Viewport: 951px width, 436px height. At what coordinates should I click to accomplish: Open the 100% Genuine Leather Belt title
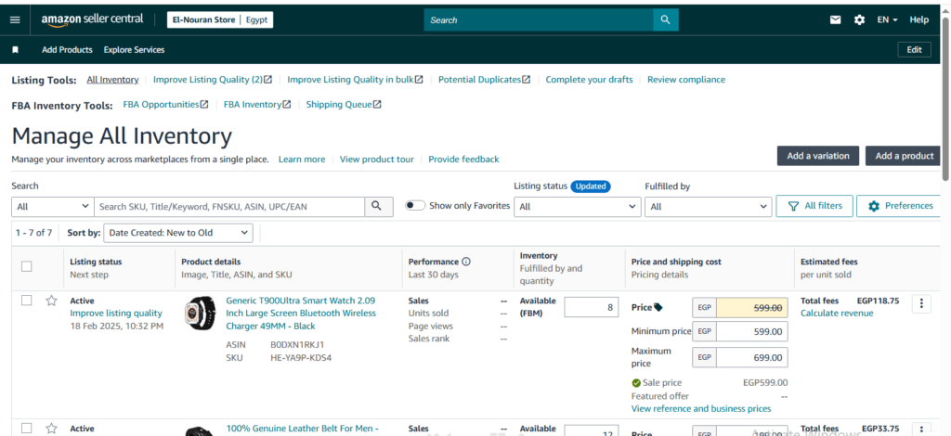(x=302, y=429)
